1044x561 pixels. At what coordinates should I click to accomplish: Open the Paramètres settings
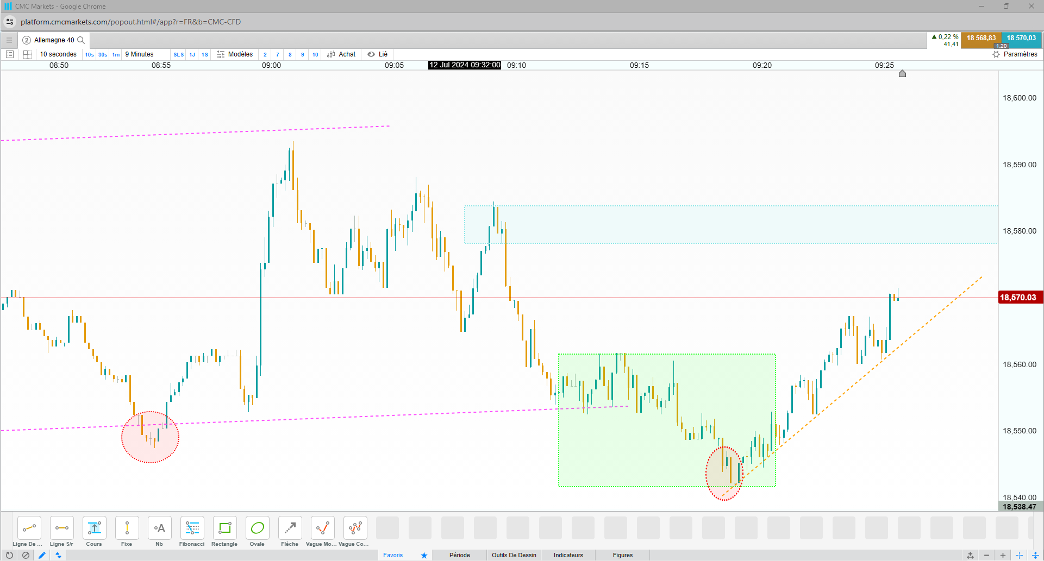click(1015, 54)
